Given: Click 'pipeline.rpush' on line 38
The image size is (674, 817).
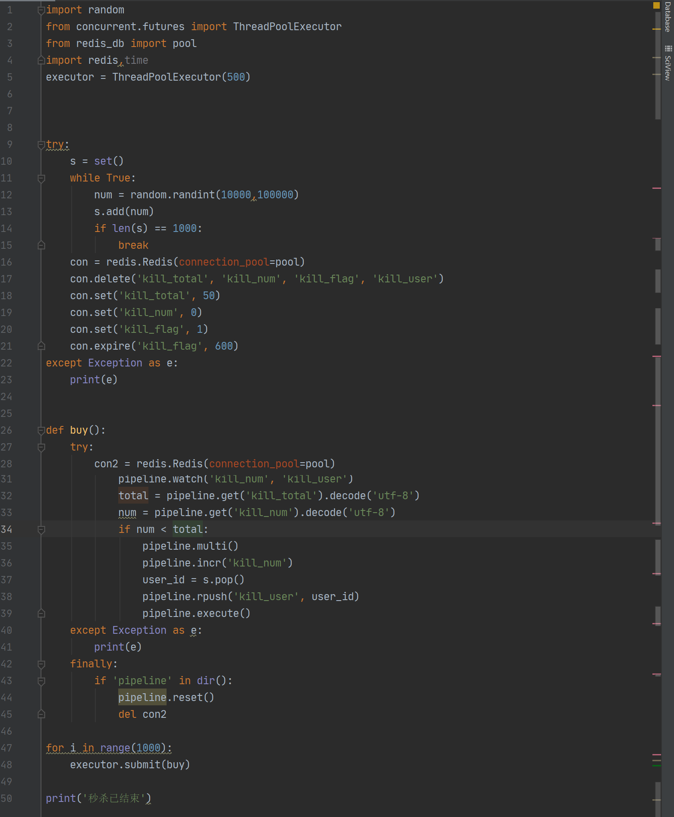Looking at the screenshot, I should 185,597.
